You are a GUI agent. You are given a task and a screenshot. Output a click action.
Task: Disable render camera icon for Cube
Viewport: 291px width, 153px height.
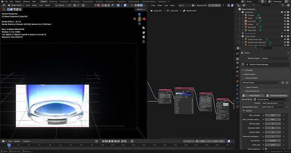(288, 18)
